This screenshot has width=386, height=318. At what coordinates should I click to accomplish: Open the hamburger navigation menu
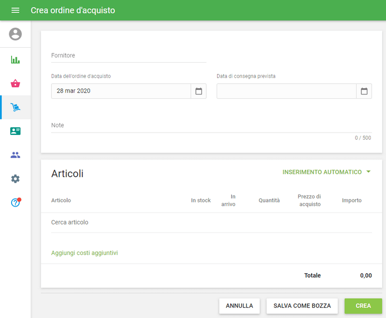[15, 10]
